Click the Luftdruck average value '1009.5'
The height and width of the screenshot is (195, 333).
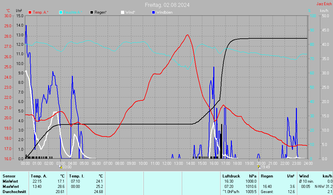coord(251,192)
